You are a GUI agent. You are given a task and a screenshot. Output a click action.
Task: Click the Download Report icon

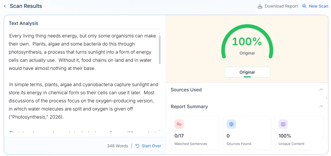(x=260, y=6)
